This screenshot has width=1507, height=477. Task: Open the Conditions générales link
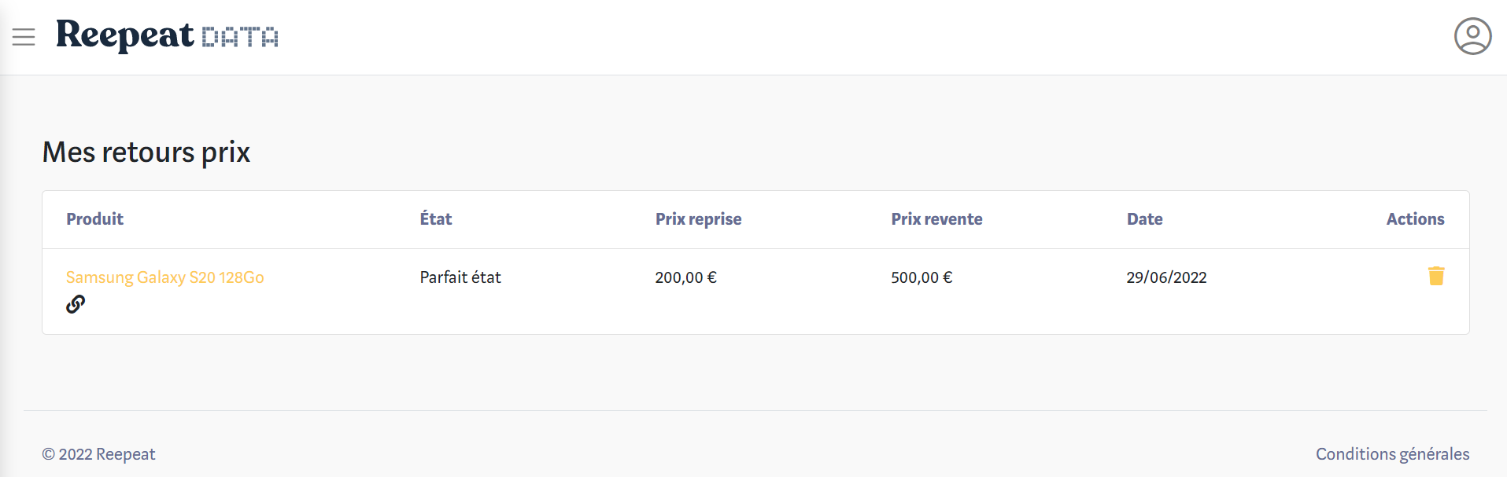(x=1392, y=454)
